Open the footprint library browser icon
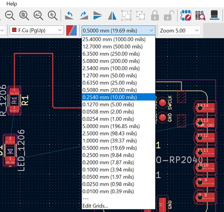The width and height of the screenshot is (224, 212). (x=200, y=15)
